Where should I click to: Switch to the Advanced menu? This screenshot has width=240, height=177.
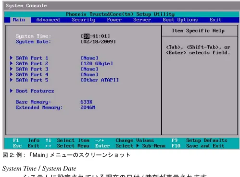[x=48, y=20]
